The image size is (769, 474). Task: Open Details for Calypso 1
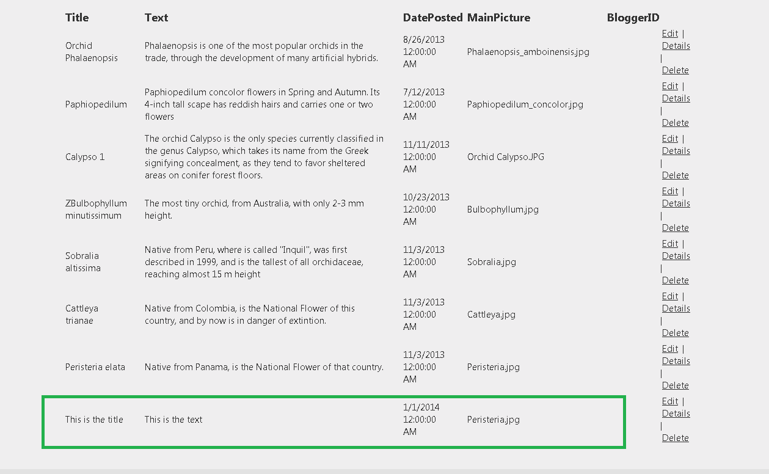(676, 151)
